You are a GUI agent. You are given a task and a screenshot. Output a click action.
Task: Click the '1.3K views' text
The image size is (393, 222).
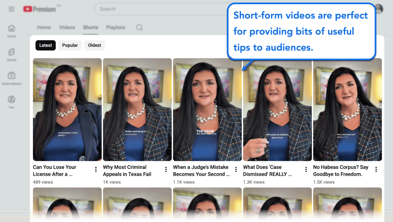pos(254,182)
